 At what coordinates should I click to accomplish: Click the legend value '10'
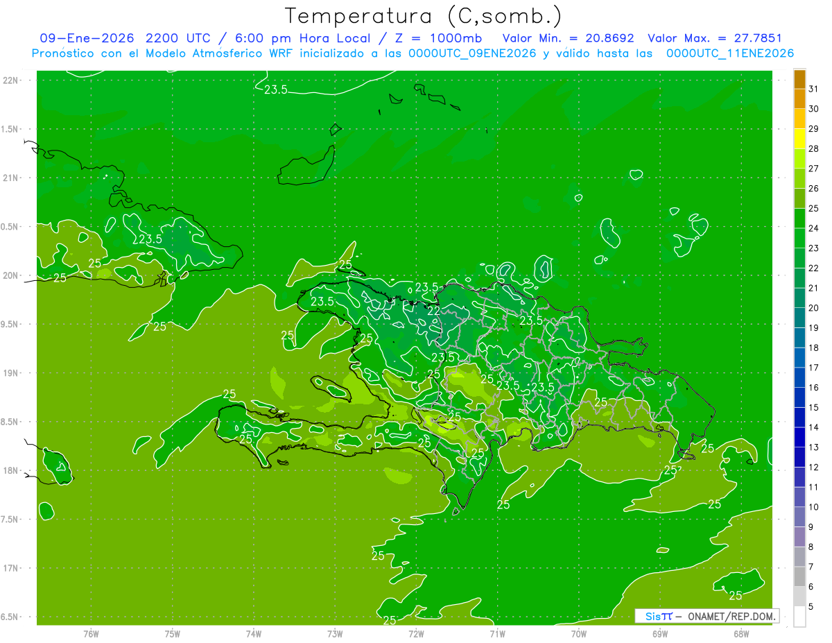(x=814, y=506)
